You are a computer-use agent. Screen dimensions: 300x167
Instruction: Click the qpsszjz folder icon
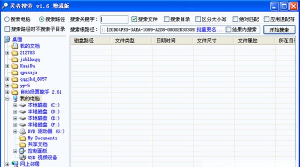coord(15,73)
